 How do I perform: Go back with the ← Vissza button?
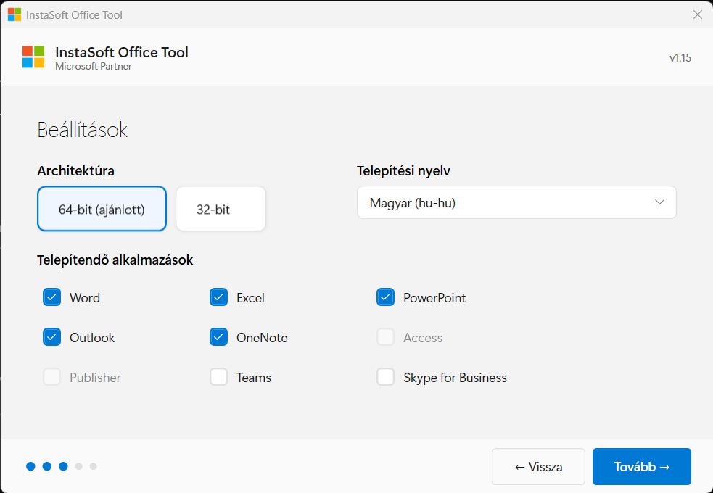pos(538,467)
